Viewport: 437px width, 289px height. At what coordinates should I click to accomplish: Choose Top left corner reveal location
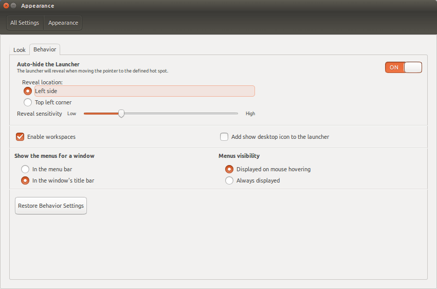pos(28,102)
